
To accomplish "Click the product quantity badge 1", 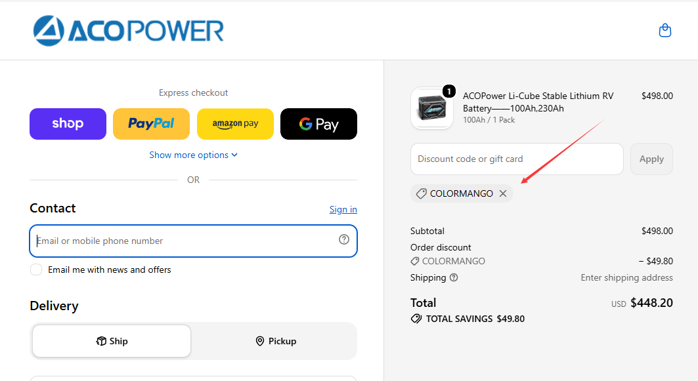I will click(449, 91).
